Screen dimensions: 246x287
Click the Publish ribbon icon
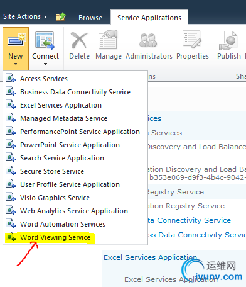[x=228, y=41]
